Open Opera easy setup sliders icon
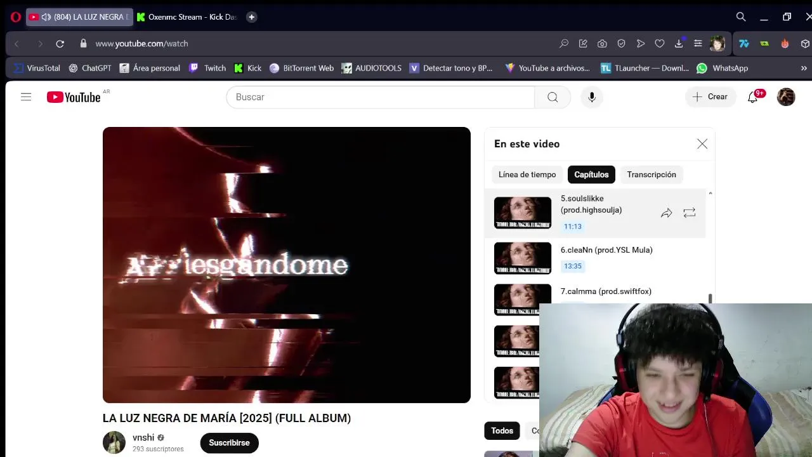The height and width of the screenshot is (457, 812). pyautogui.click(x=698, y=44)
